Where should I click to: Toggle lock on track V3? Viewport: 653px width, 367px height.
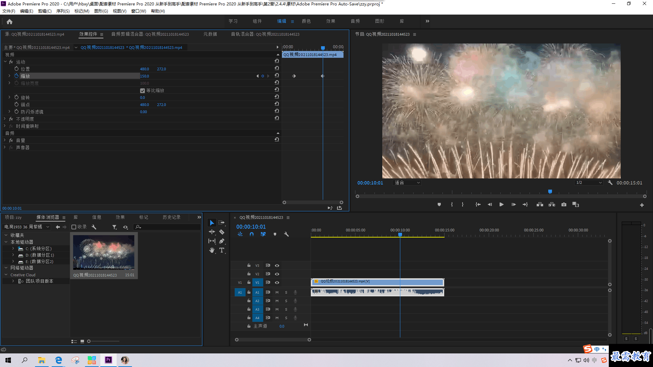(249, 265)
